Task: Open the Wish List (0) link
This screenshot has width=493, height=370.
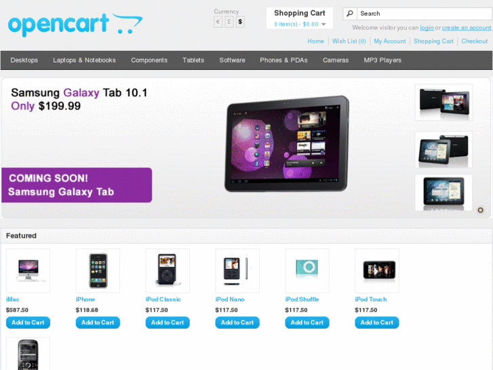Action: 349,41
